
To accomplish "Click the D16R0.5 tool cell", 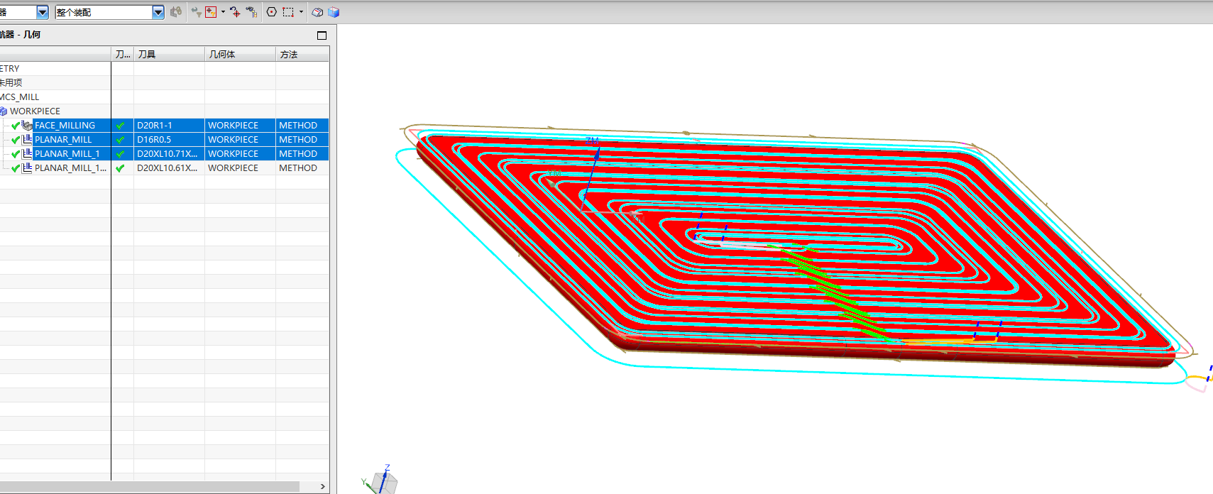I will click(x=169, y=140).
